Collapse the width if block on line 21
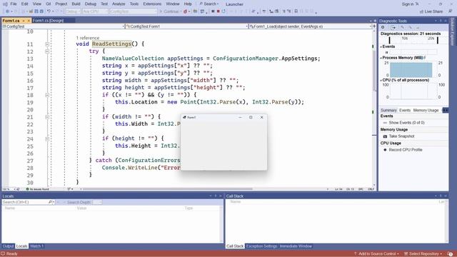 coord(47,117)
